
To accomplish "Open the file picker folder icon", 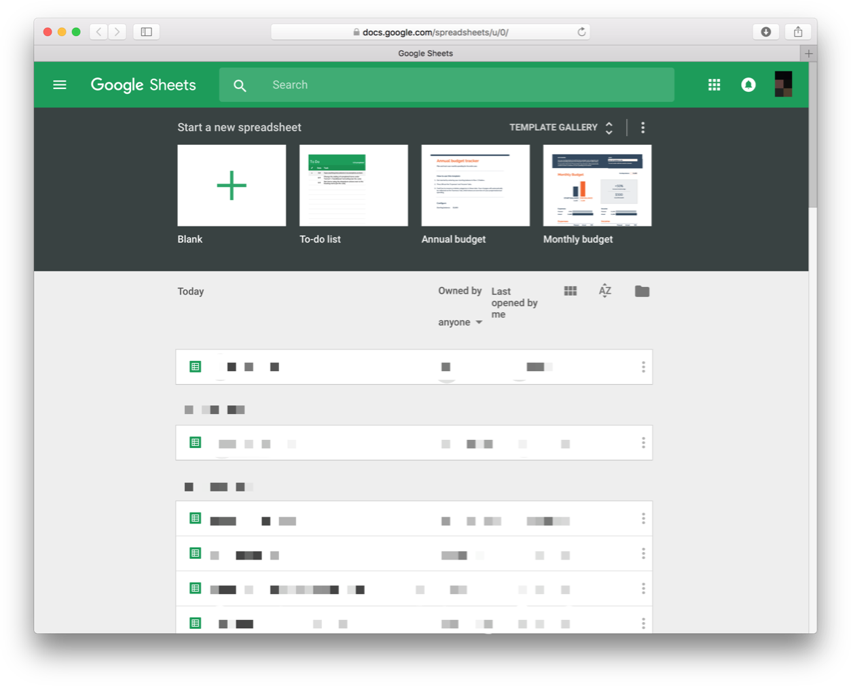I will (x=642, y=292).
